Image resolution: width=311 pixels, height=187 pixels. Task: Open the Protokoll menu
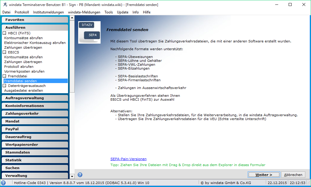pyautogui.click(x=22, y=12)
